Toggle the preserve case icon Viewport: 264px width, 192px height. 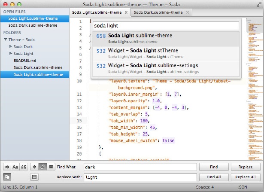pyautogui.click(x=7, y=177)
